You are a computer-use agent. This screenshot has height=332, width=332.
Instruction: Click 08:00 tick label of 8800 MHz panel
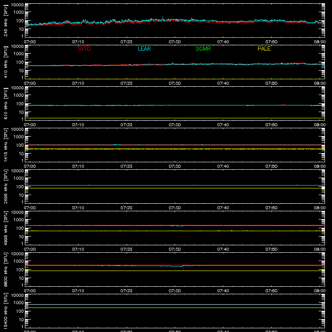tap(320, 291)
